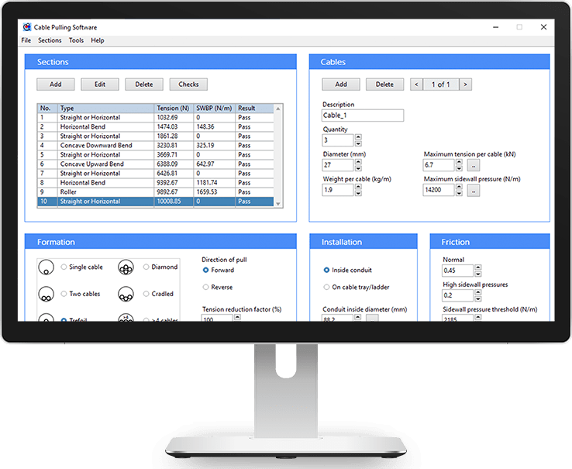Select the Reverse direction of pull
This screenshot has width=572, height=469.
tap(205, 287)
